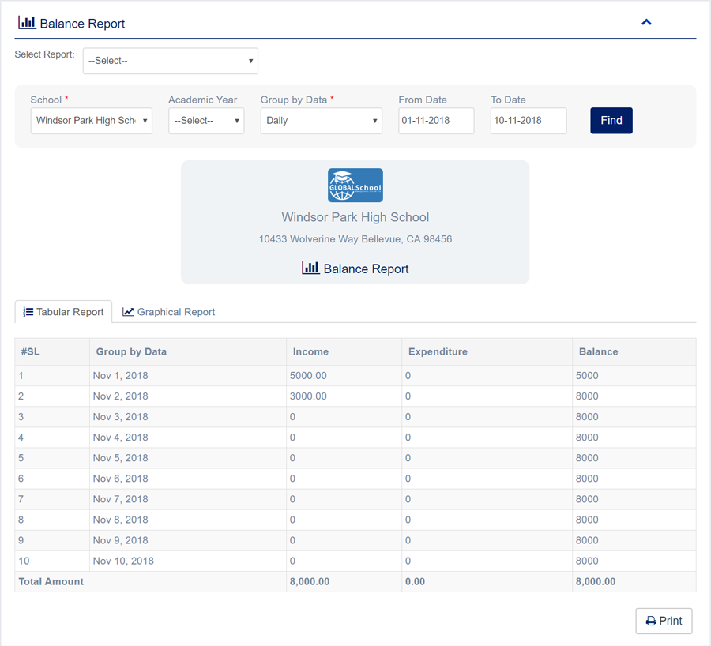Click the Print button
711x646 pixels.
tap(664, 621)
